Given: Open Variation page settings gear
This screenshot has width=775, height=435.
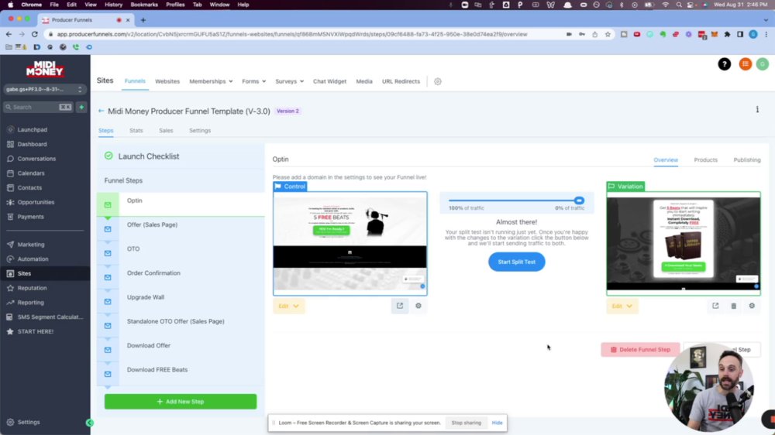Looking at the screenshot, I should (752, 306).
